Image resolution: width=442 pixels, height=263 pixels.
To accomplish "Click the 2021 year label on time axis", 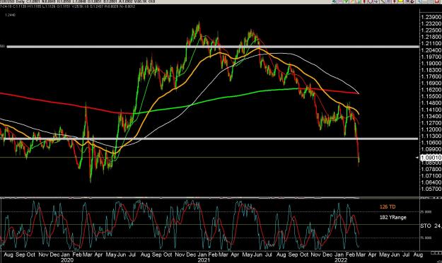I will 204,260.
